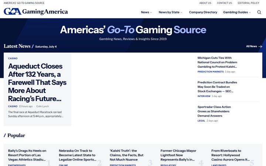Screen dimensions: 266x166
Task: Click the Popular section heading
Action: (x=16, y=135)
